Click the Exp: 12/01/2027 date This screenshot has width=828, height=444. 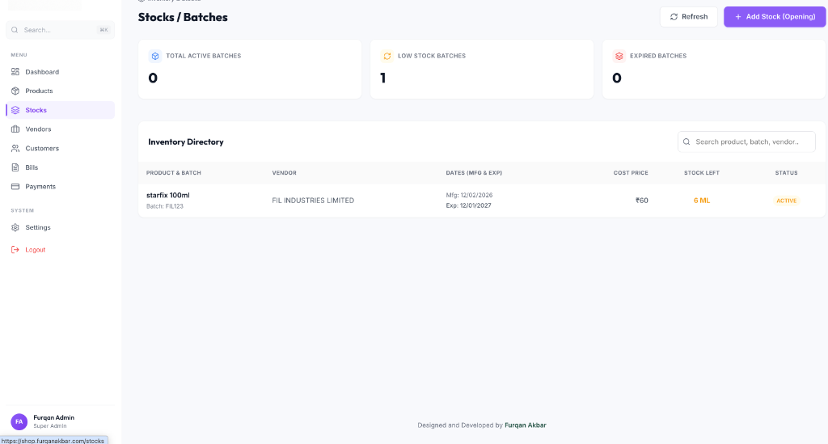click(x=468, y=206)
